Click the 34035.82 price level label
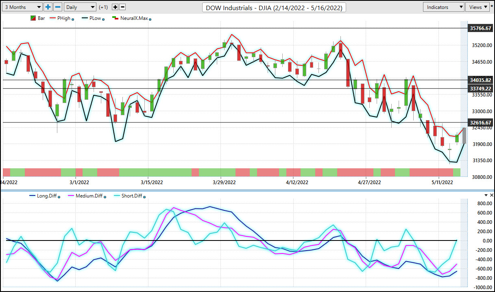Screen dimensions: 495x292 (480, 80)
